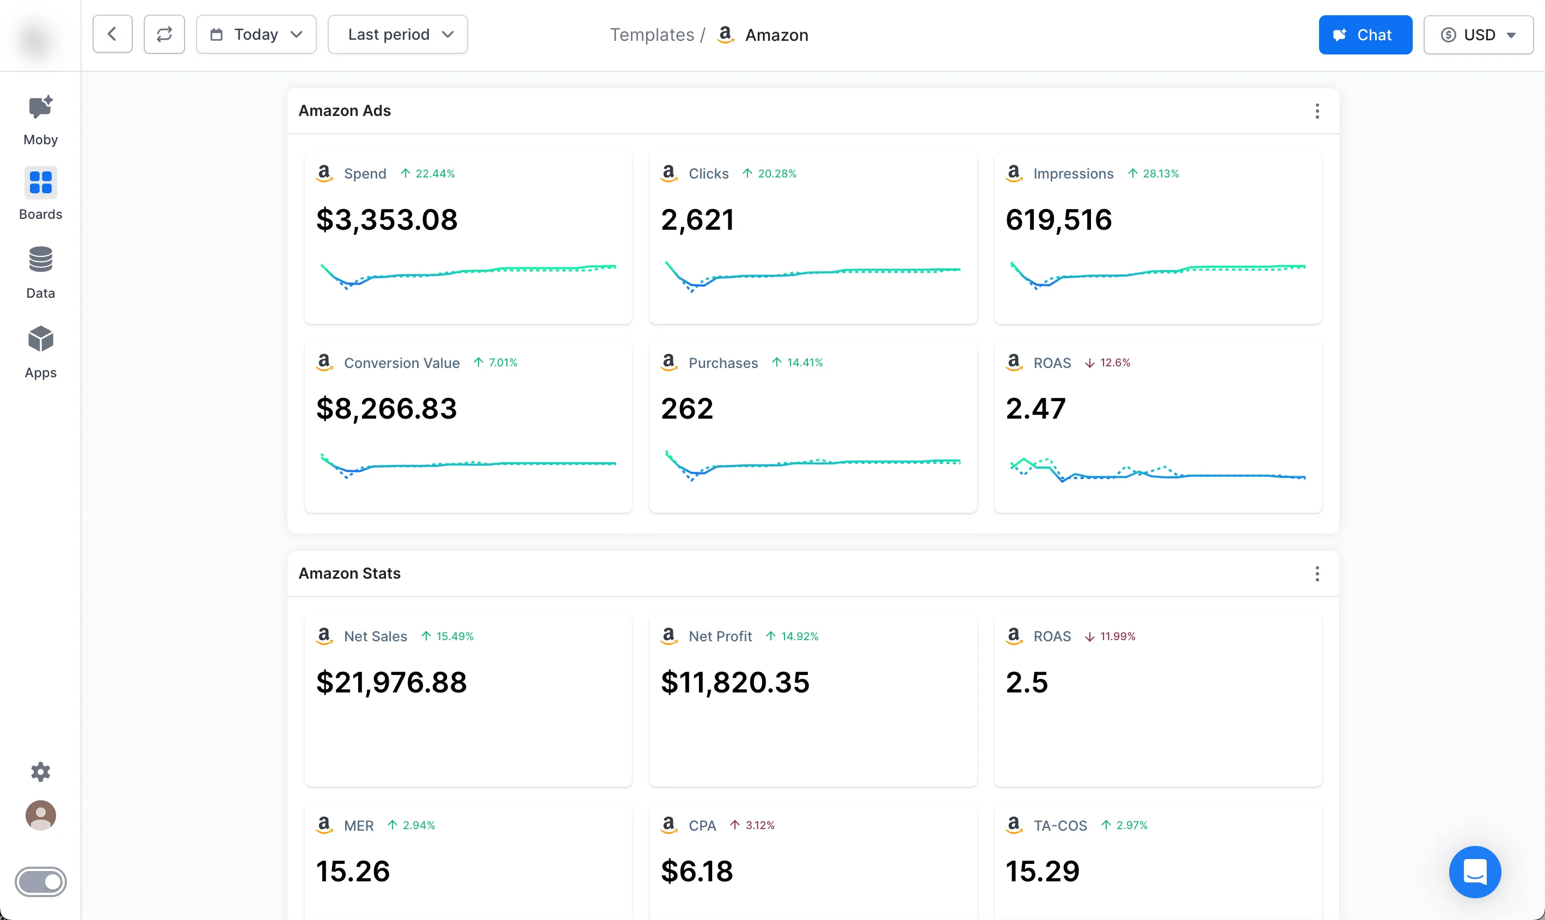
Task: Click the ROAS 2.47 sparkline chart
Action: click(x=1157, y=470)
